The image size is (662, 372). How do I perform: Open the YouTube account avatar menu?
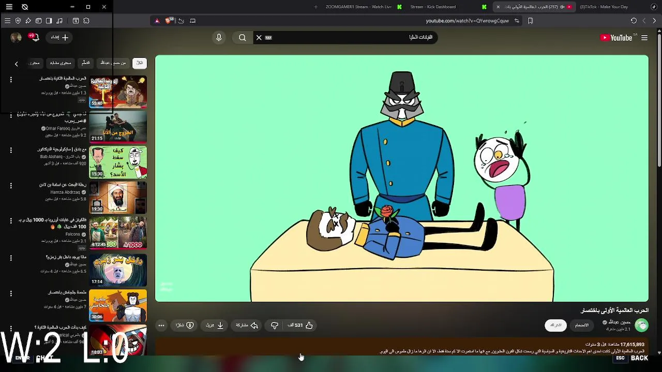[16, 37]
